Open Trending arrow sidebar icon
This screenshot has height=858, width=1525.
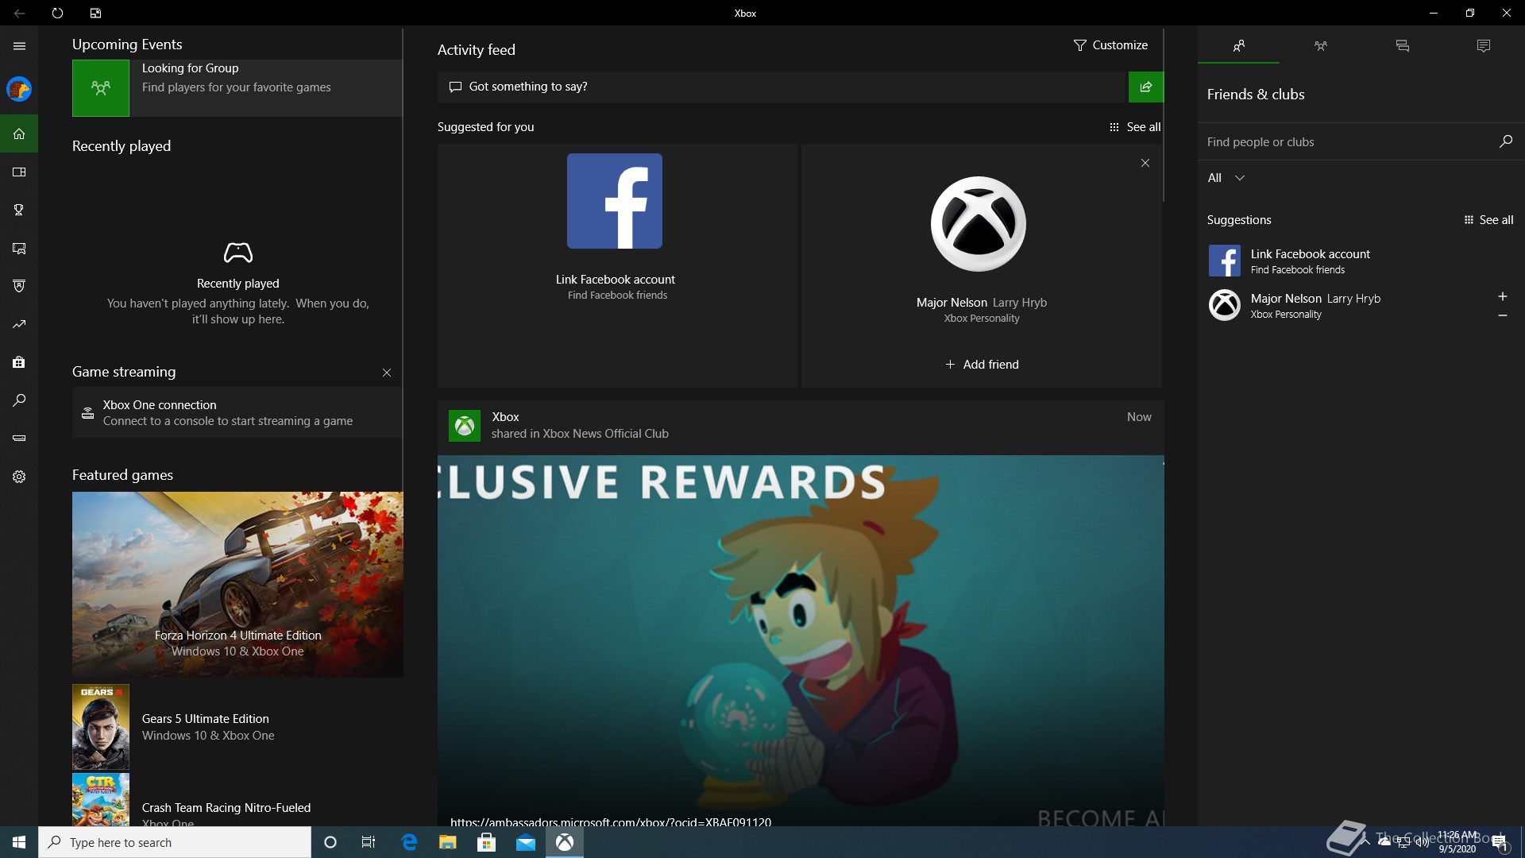coord(19,324)
